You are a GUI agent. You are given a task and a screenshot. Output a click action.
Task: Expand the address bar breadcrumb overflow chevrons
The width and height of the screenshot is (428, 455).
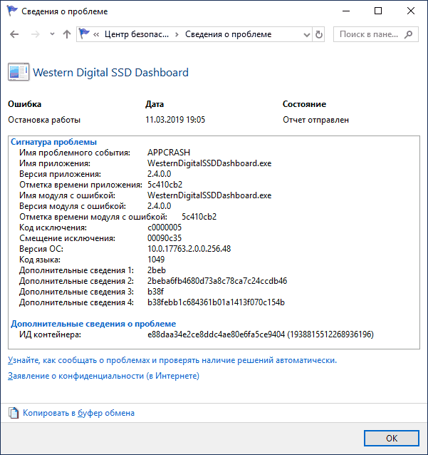(x=96, y=34)
